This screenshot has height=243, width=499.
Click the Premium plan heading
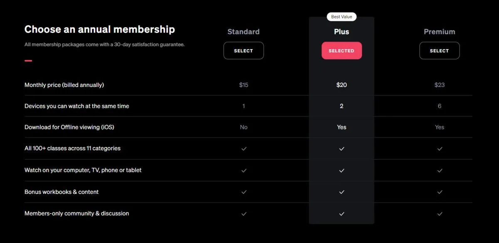(440, 32)
